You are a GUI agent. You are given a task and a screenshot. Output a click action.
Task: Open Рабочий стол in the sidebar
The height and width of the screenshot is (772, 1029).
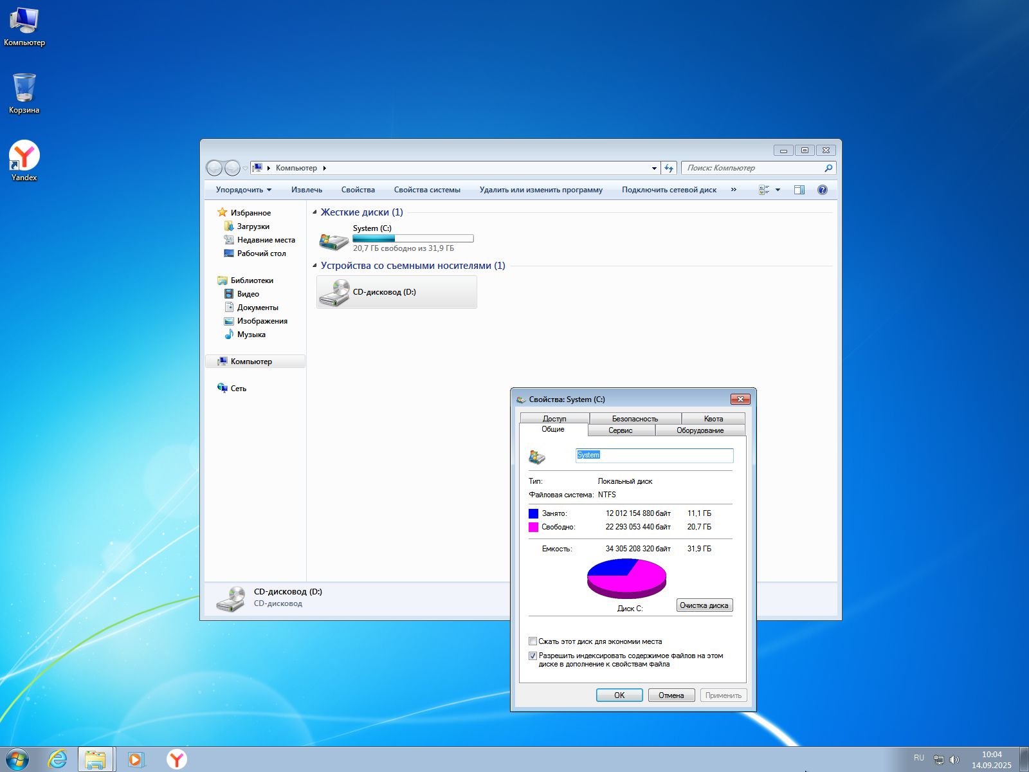coord(255,253)
